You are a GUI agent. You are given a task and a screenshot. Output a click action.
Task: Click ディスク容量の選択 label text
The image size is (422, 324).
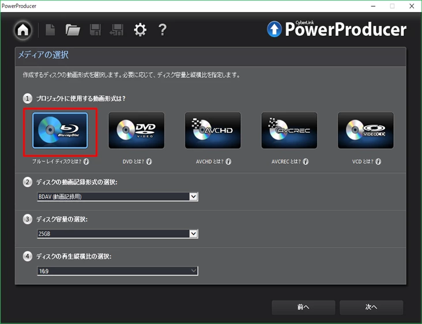[x=62, y=219]
